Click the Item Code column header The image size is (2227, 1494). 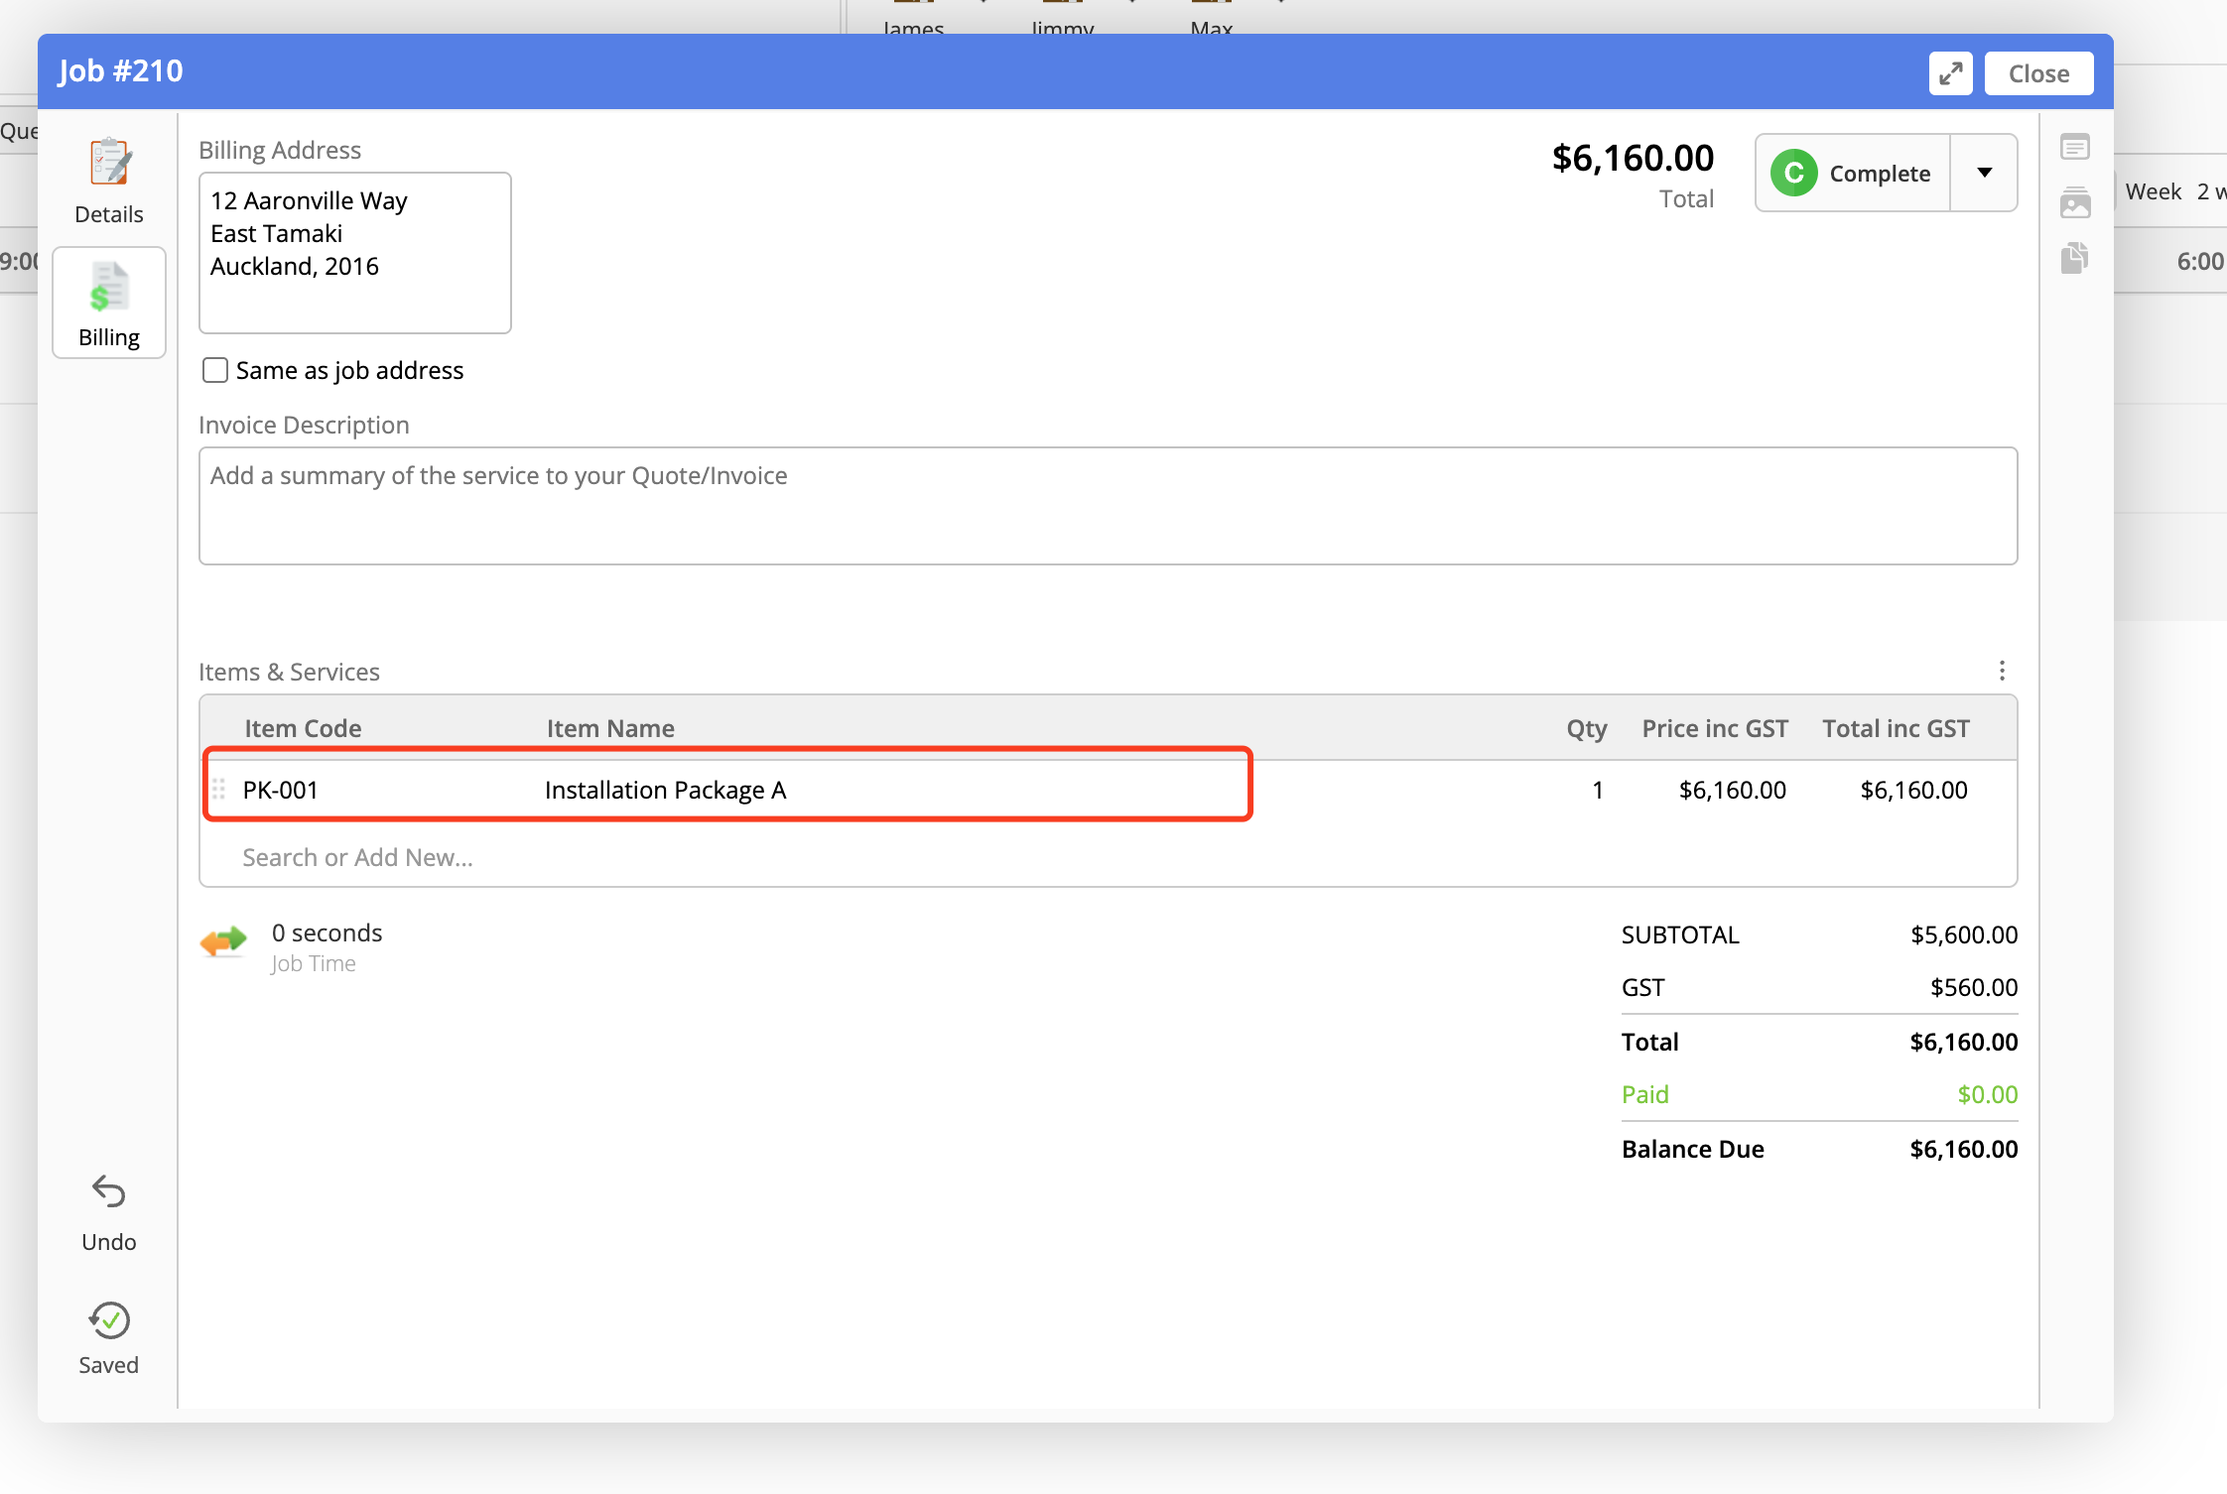point(303,728)
